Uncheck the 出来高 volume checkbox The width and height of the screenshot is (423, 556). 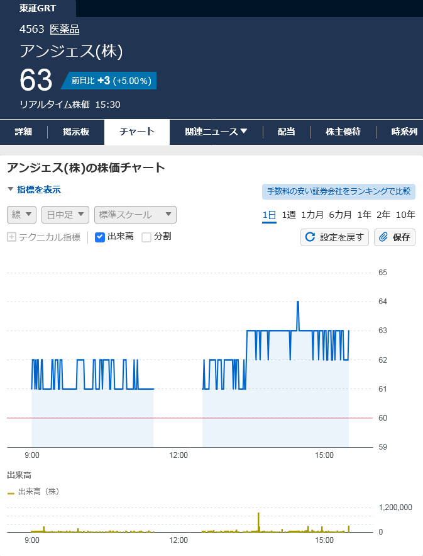tap(100, 237)
